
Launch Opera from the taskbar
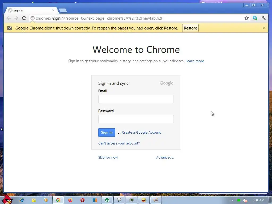point(82,200)
